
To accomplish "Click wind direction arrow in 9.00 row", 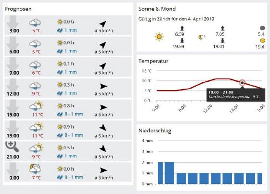I will (x=103, y=66).
